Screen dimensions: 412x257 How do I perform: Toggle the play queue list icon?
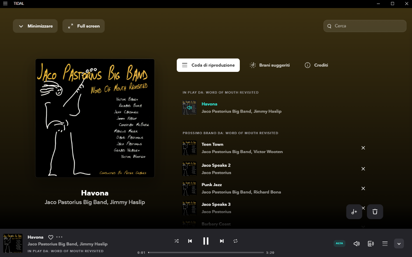pos(385,244)
